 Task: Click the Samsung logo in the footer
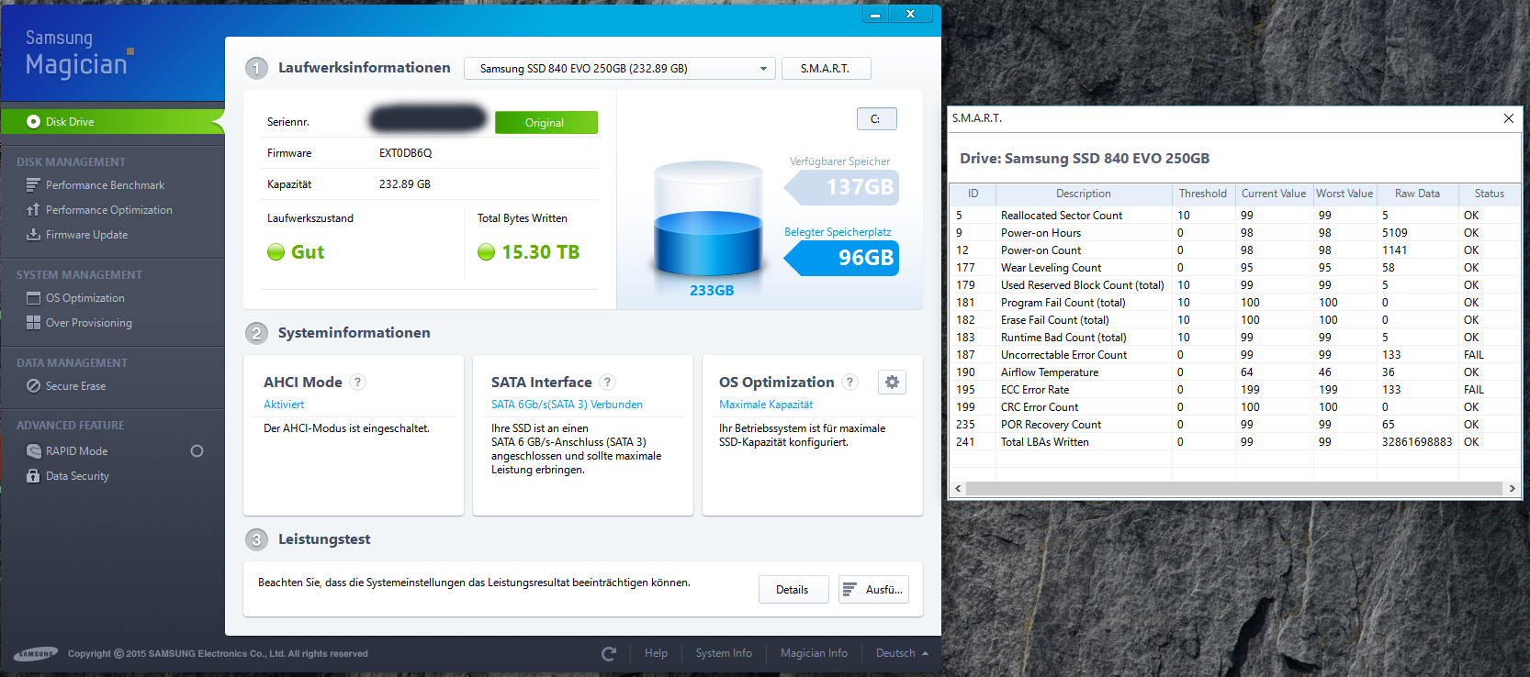pyautogui.click(x=36, y=653)
